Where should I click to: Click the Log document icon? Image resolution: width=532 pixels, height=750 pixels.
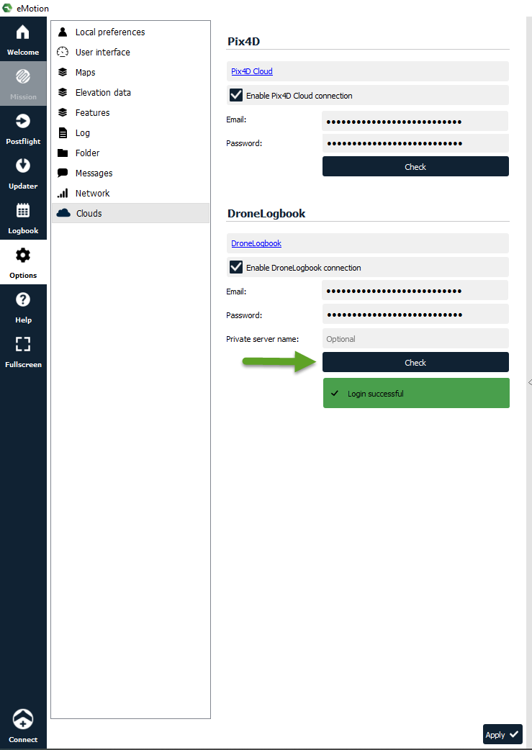(x=63, y=132)
